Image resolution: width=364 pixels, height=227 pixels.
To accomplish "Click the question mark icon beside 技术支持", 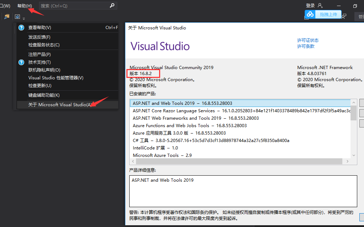I will [x=21, y=62].
